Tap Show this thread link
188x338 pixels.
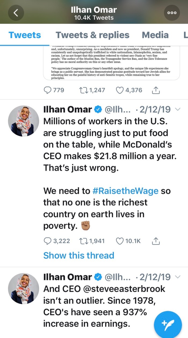coord(79,255)
